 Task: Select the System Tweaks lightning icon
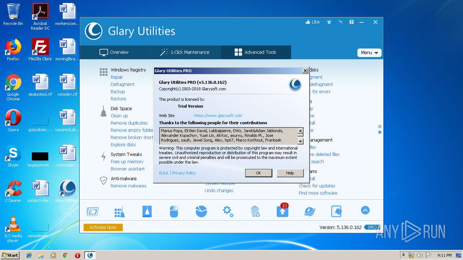coord(103,156)
